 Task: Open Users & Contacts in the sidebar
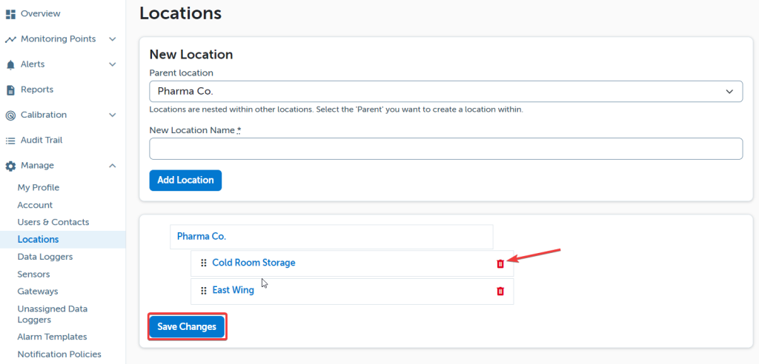click(x=53, y=222)
